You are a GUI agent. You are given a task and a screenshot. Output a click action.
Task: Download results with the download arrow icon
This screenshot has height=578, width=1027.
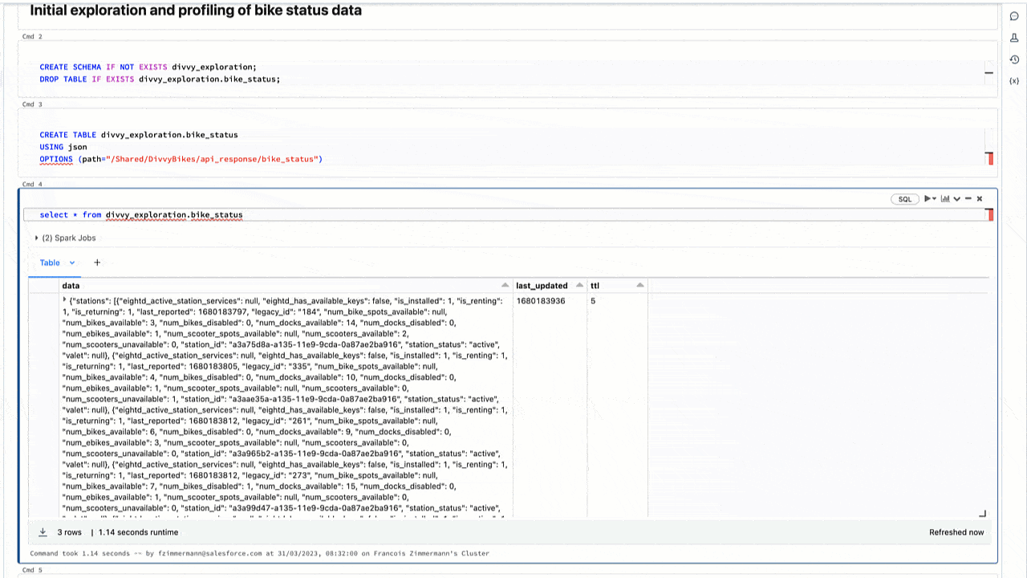pyautogui.click(x=43, y=532)
